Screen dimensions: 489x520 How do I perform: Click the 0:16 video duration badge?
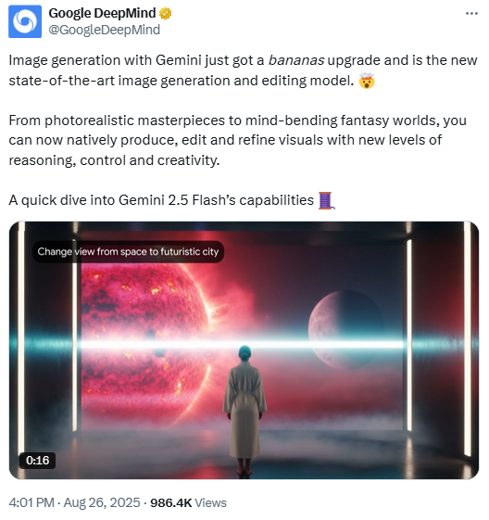click(x=37, y=461)
